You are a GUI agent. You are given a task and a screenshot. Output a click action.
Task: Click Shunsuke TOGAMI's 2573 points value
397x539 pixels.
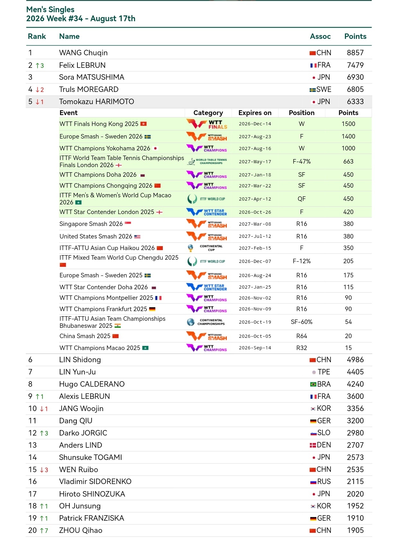click(355, 458)
